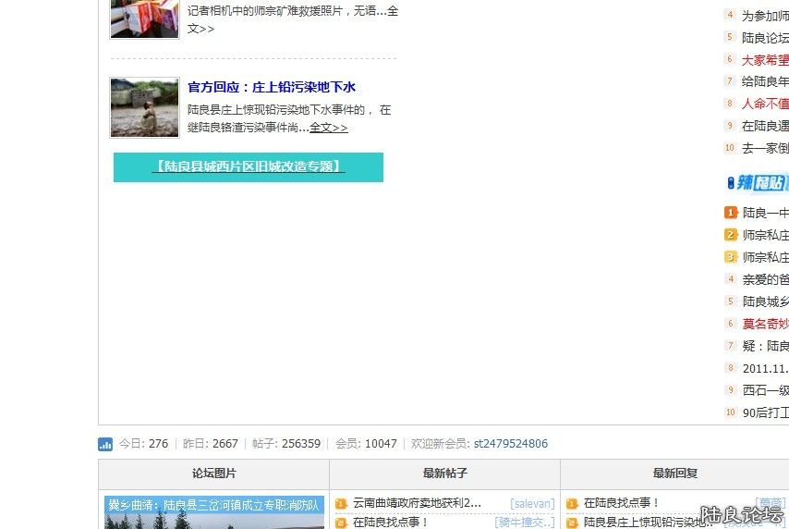This screenshot has width=789, height=529.
Task: Click the orange rank 1 badge beside 陆良一中
Action: pyautogui.click(x=731, y=213)
